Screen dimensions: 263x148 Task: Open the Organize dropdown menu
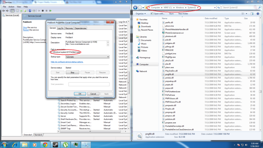[x=140, y=14]
